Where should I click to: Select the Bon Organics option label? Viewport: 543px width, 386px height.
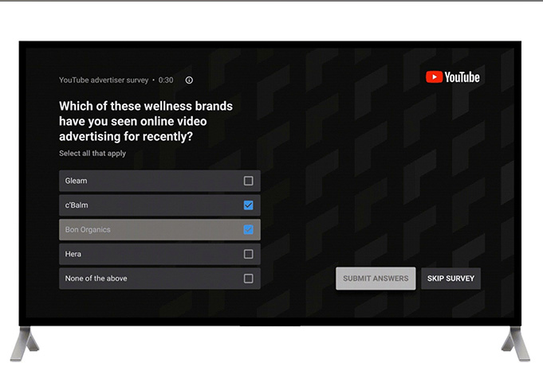(x=88, y=230)
